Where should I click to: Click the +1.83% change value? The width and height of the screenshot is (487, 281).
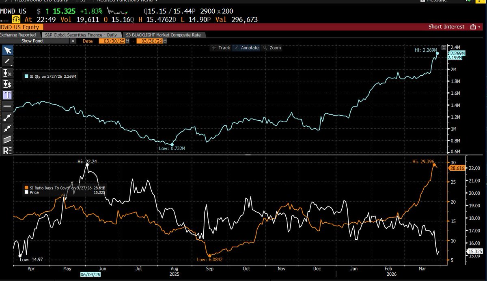point(92,11)
